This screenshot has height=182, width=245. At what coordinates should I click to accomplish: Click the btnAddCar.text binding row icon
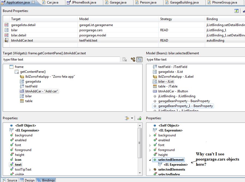coord(7,40)
